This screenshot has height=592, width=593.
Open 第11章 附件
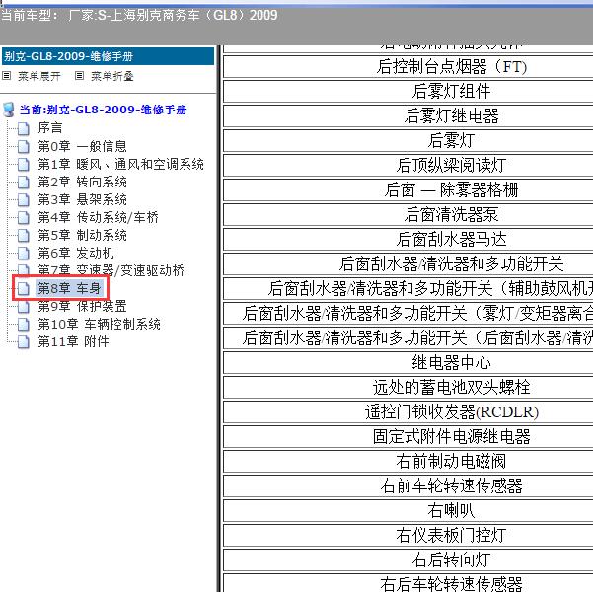click(x=73, y=341)
